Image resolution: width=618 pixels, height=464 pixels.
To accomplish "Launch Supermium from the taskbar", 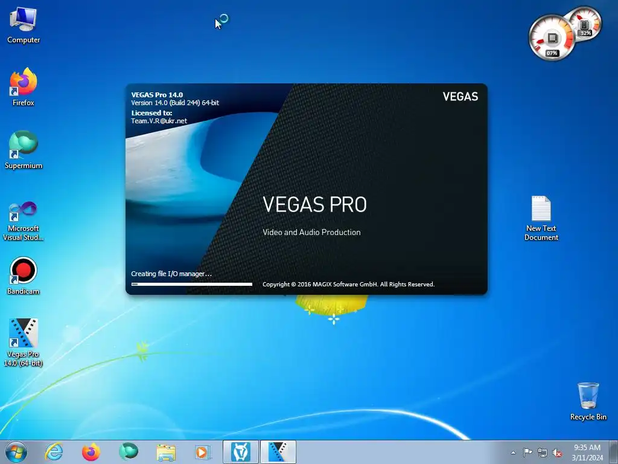I will click(128, 452).
